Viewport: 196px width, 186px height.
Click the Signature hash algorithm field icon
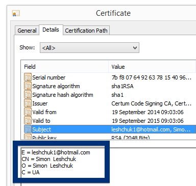click(28, 95)
